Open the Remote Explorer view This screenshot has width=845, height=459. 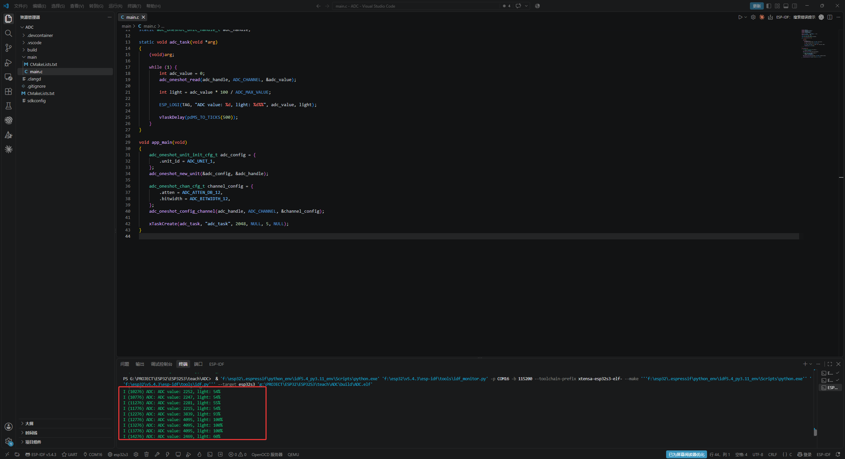point(9,77)
